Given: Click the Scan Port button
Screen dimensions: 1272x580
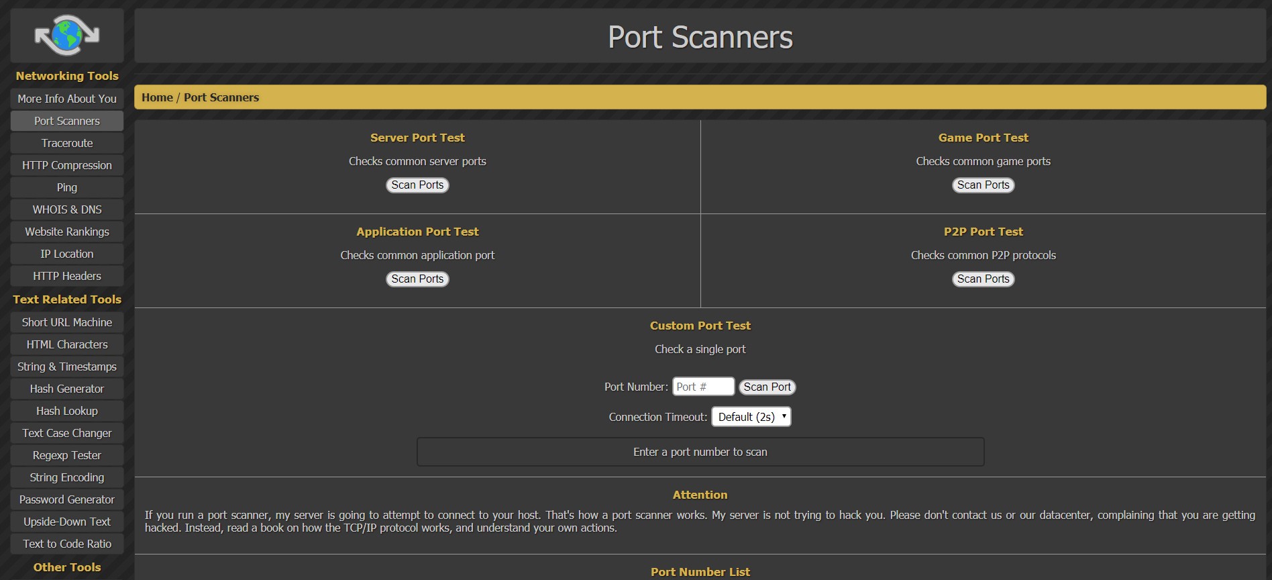Looking at the screenshot, I should pos(767,387).
